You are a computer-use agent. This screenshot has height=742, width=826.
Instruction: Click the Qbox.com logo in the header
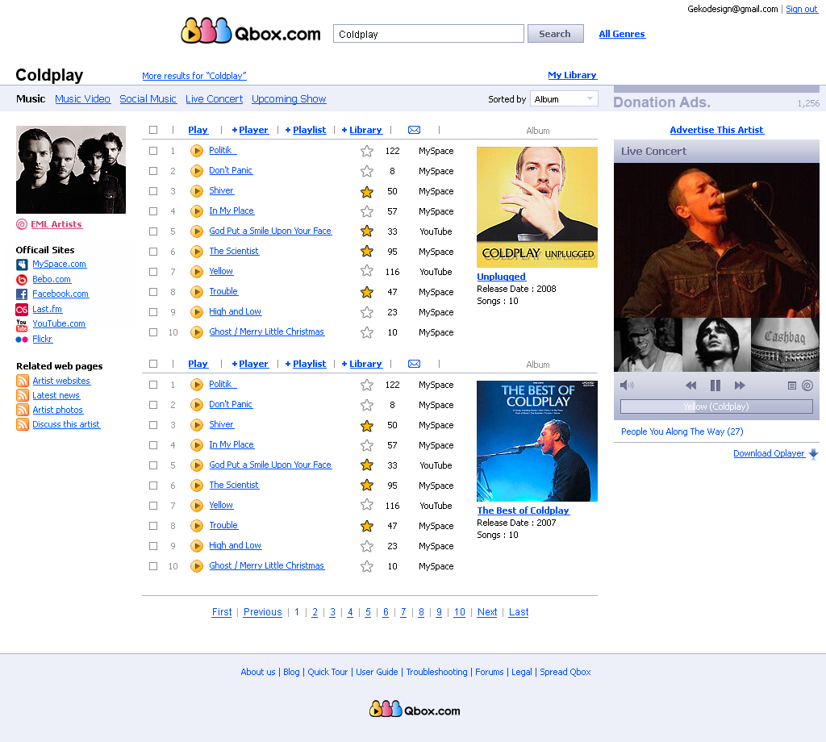pos(251,31)
